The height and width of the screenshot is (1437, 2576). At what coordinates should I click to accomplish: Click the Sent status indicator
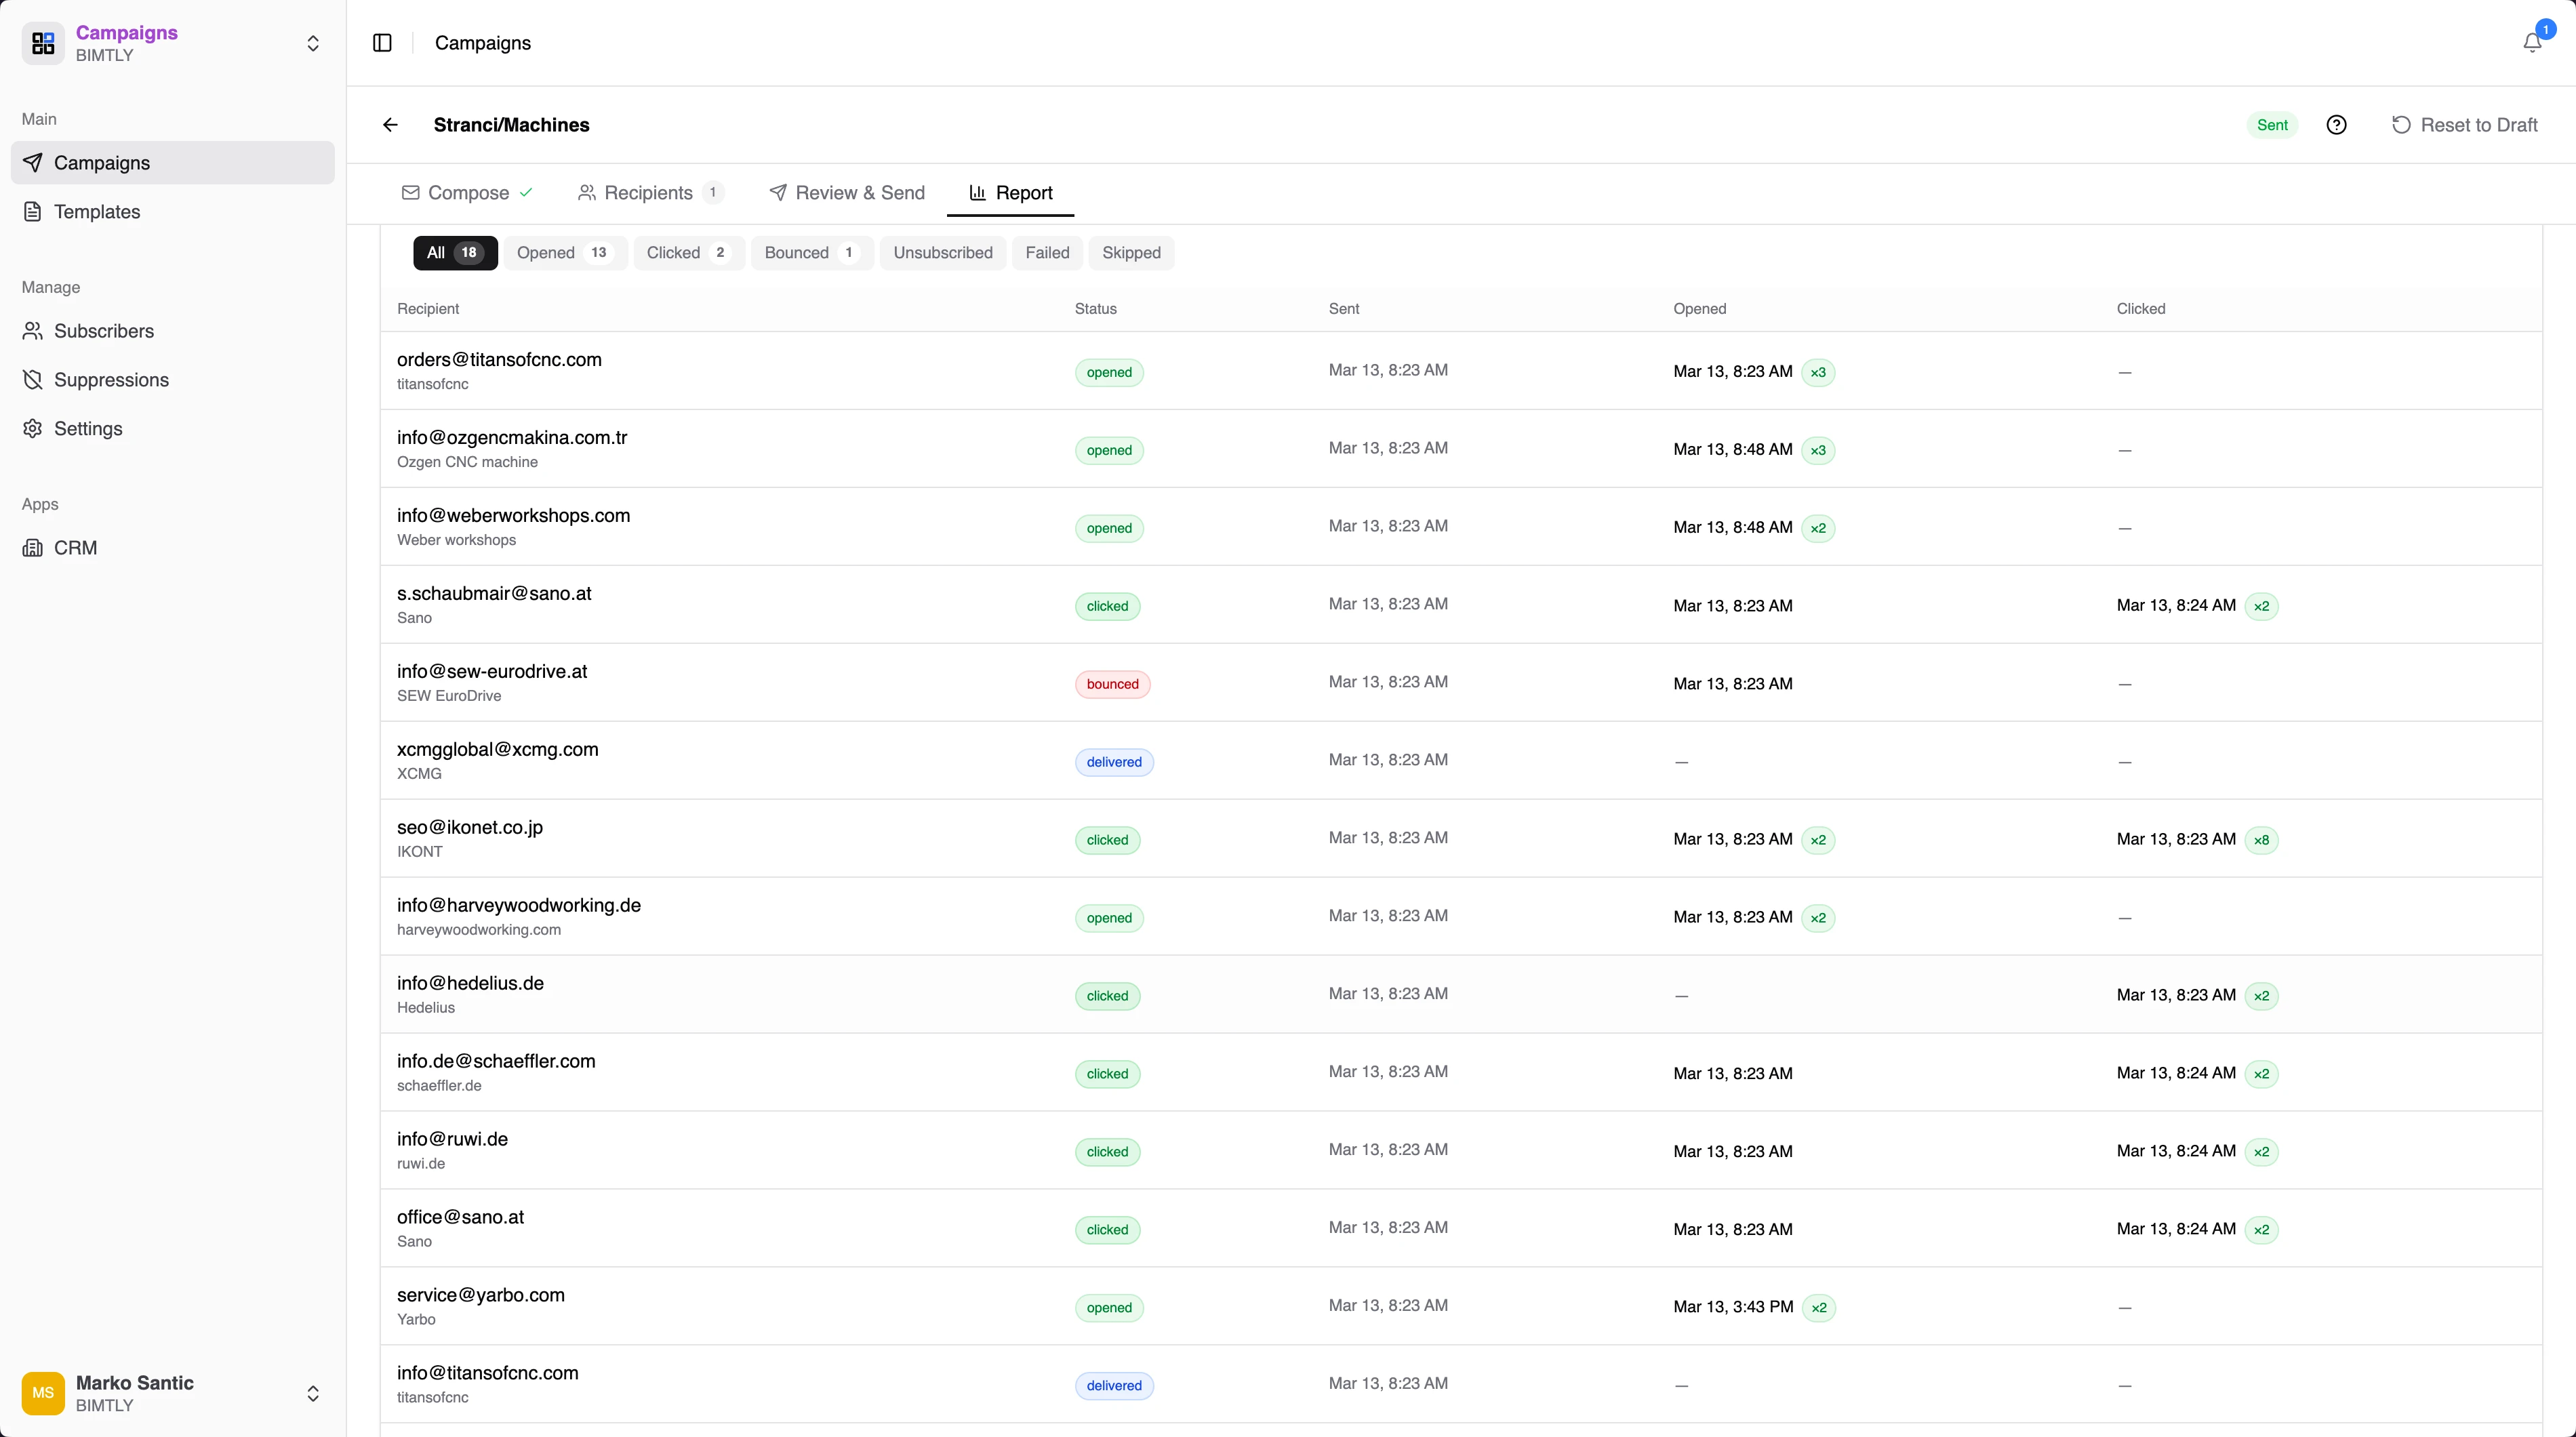pyautogui.click(x=2272, y=124)
